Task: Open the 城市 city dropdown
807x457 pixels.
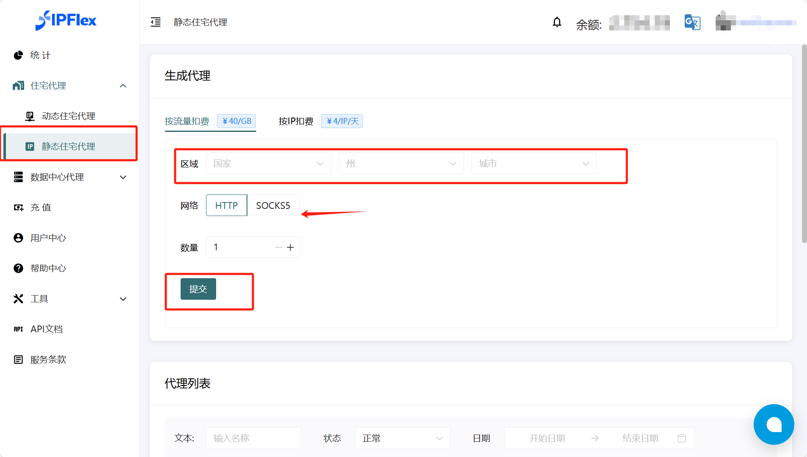Action: (534, 164)
